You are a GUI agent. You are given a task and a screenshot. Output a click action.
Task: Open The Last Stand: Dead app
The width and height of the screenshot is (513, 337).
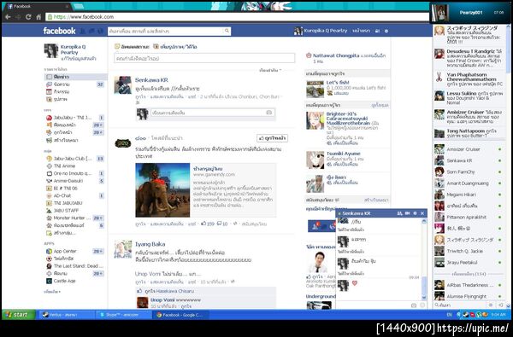[75, 266]
